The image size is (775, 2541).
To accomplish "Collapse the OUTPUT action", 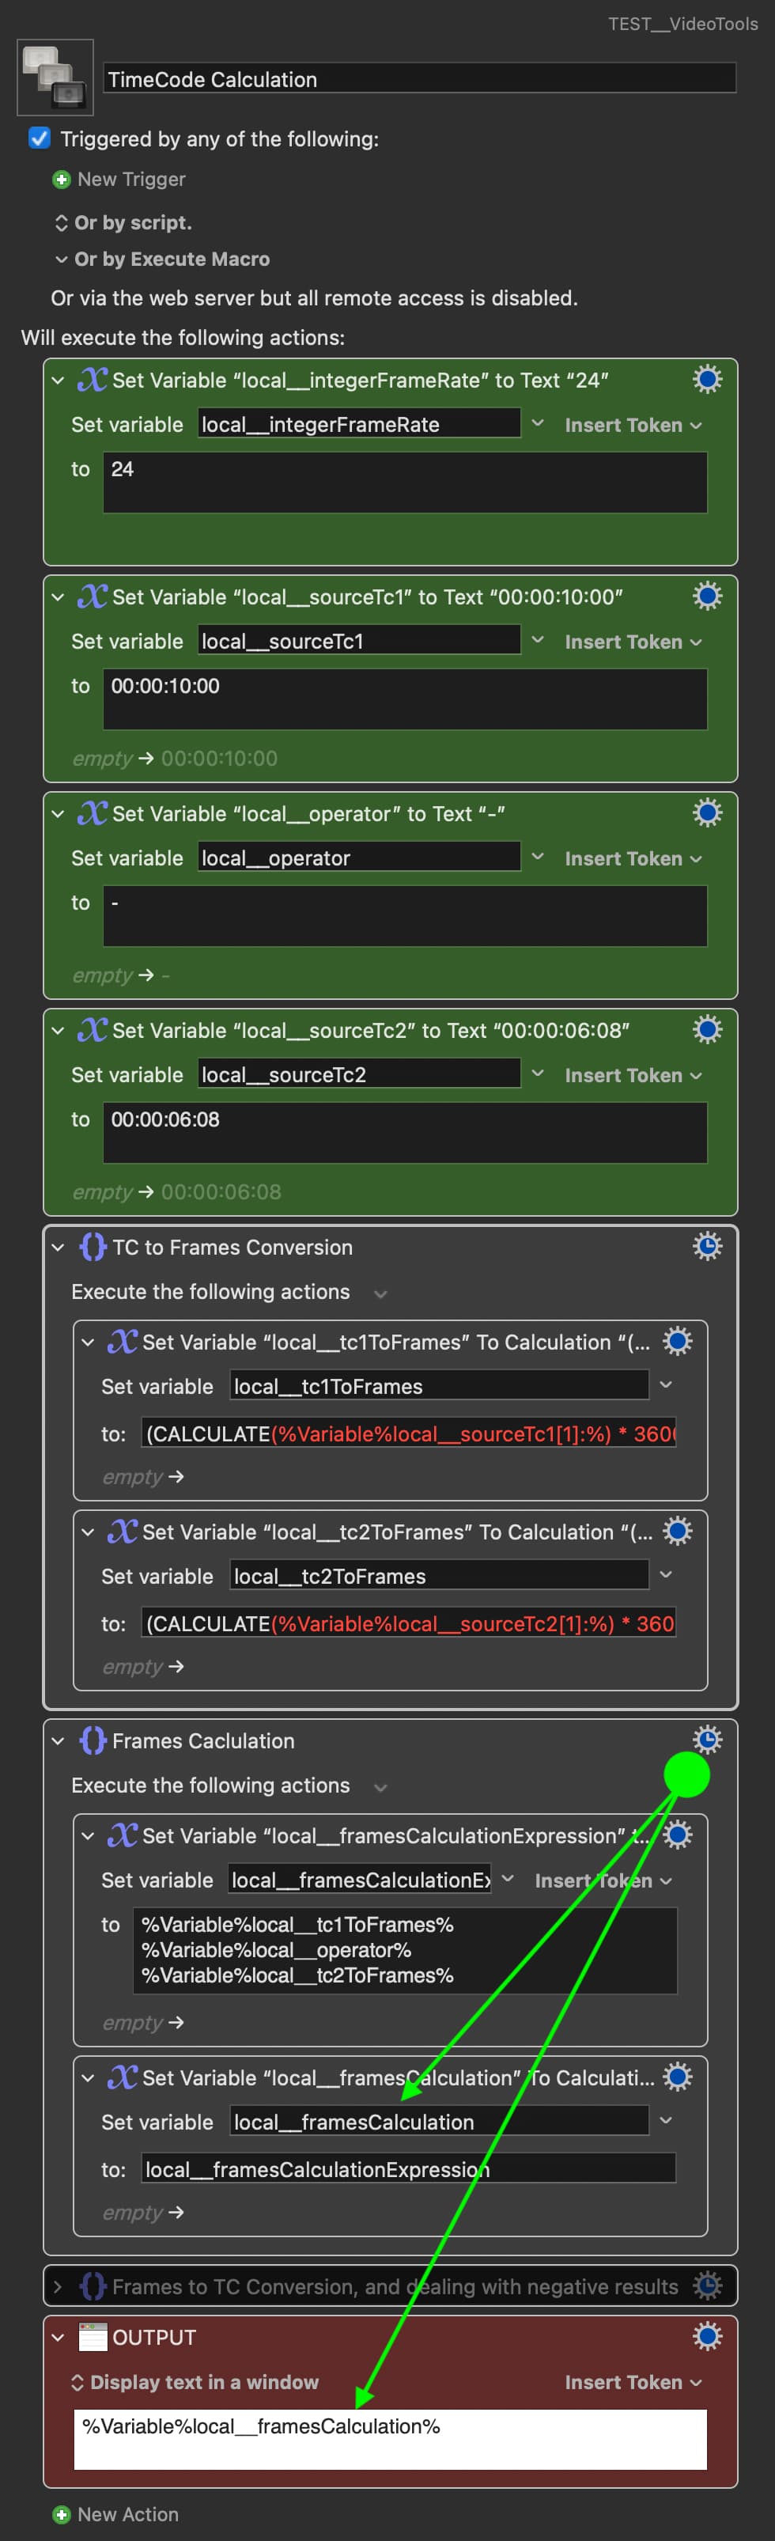I will click(59, 2338).
